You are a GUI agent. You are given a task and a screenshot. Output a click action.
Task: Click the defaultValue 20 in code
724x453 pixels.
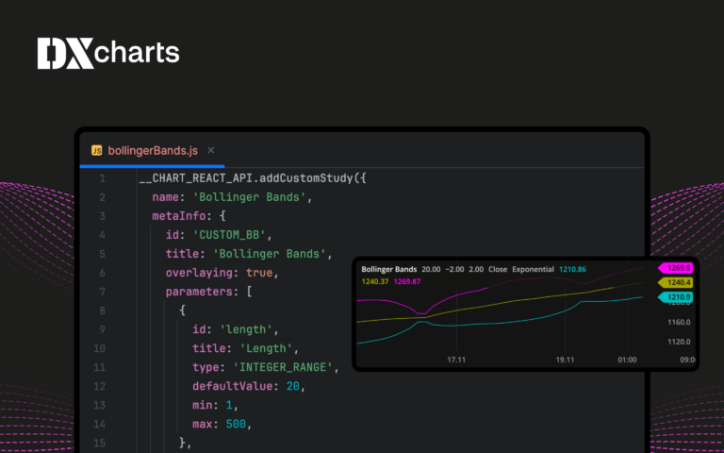(293, 386)
